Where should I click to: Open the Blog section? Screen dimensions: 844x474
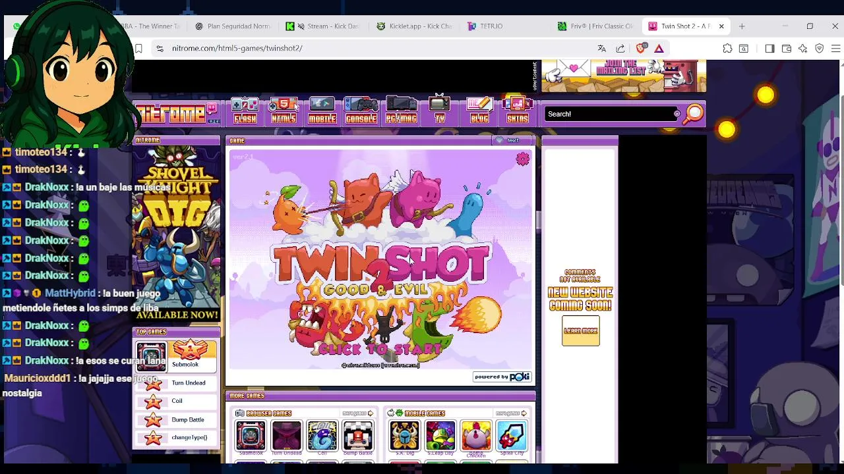(x=479, y=111)
